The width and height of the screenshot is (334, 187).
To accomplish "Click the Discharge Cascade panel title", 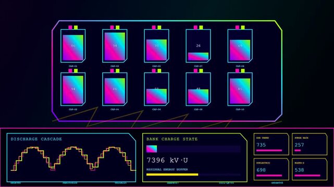I will tap(36, 139).
